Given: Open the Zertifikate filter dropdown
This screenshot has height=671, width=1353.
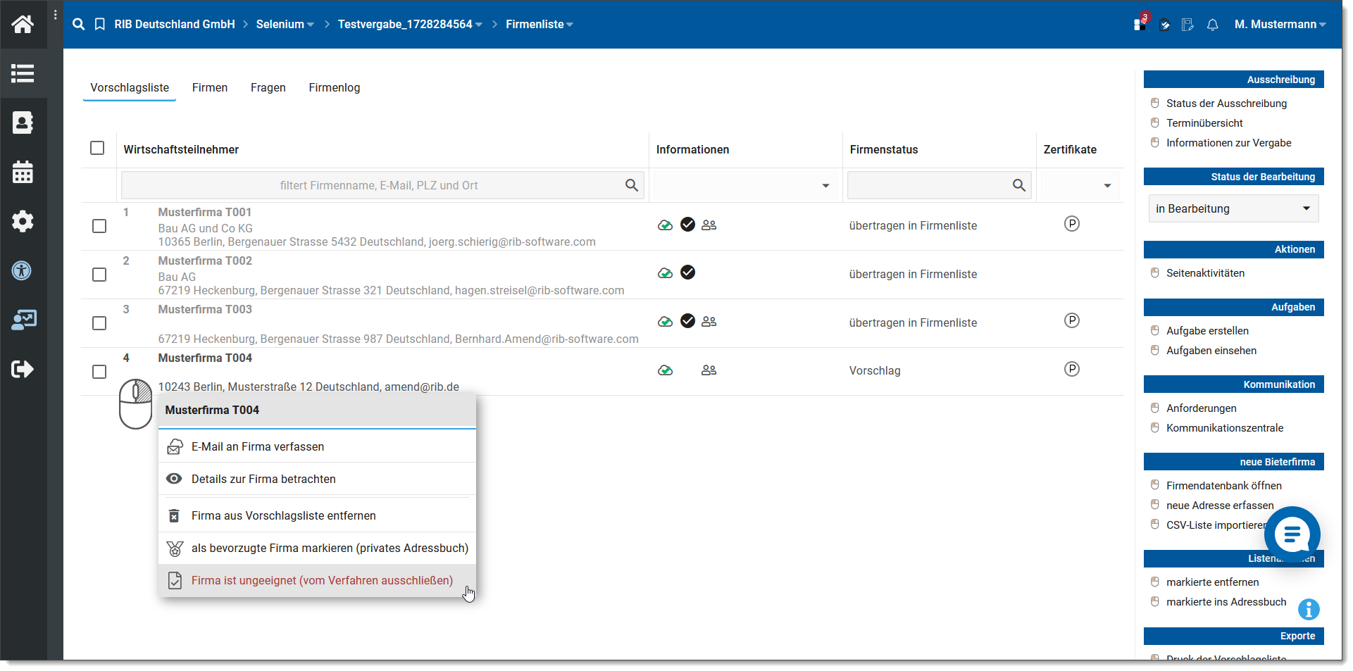Looking at the screenshot, I should pos(1080,185).
